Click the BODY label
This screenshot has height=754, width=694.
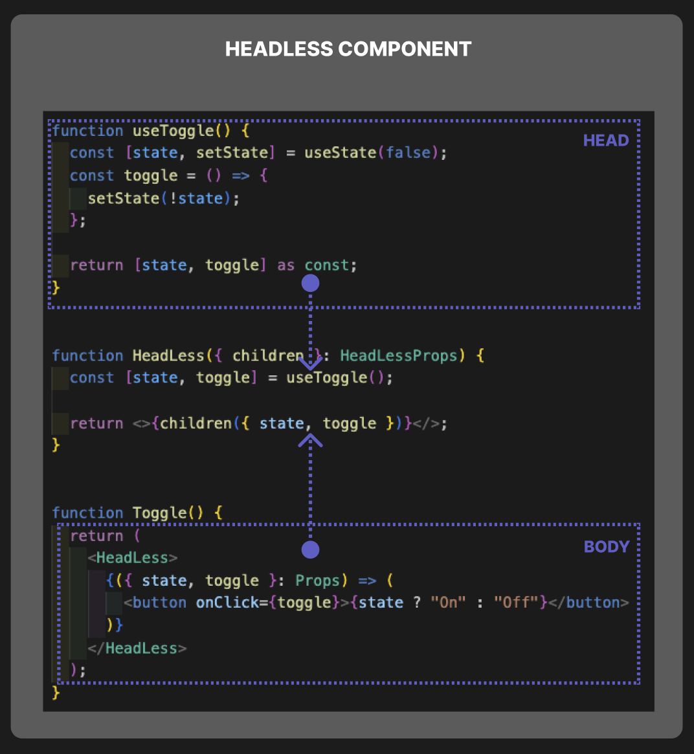click(607, 547)
